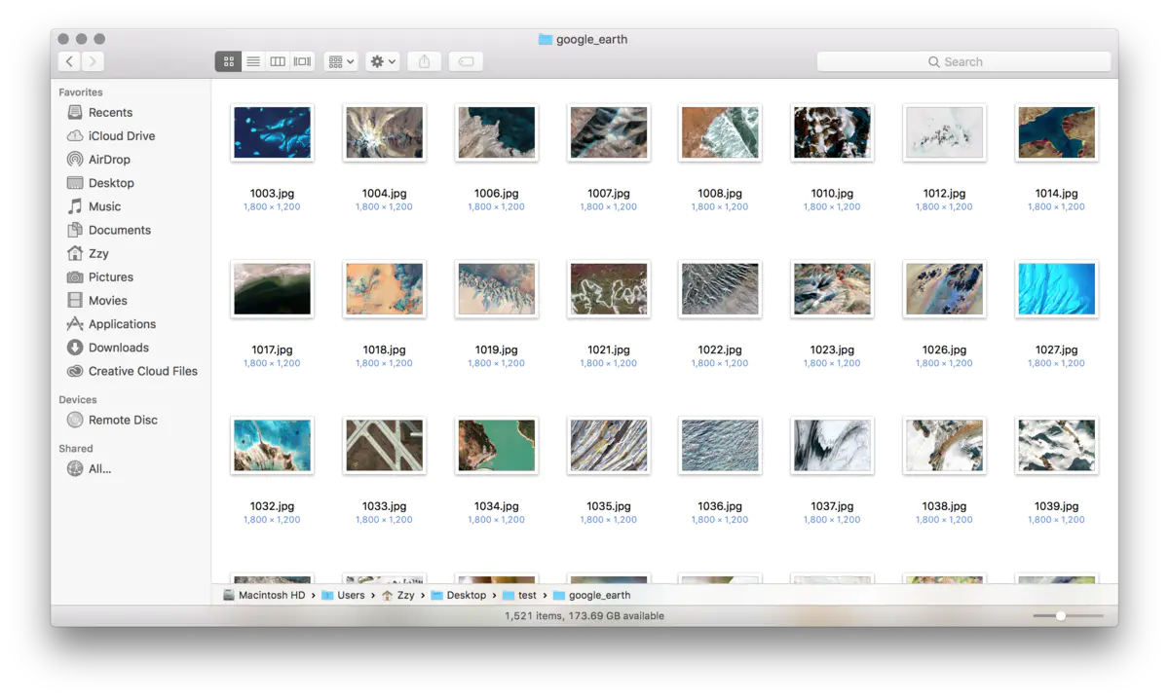Select the 1032.jpg thumbnail

click(272, 446)
